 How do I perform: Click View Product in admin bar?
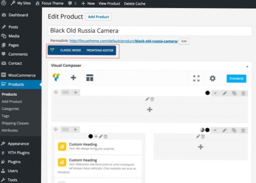(x=109, y=3)
